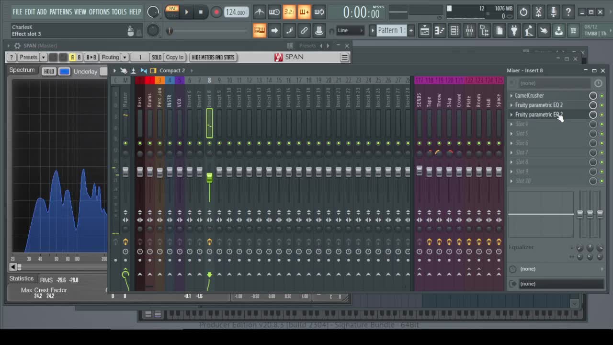This screenshot has width=613, height=345.
Task: Open the plugin picker plug icon
Action: click(514, 31)
